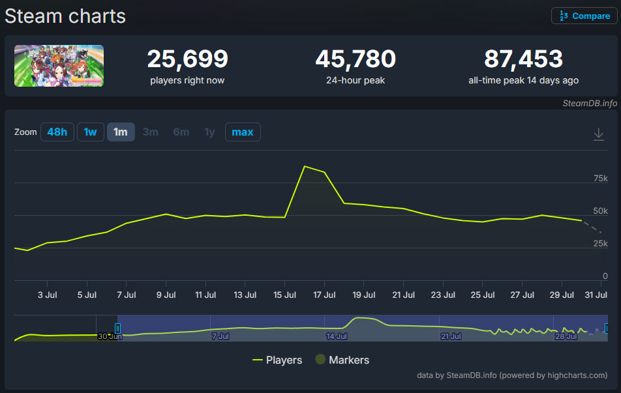Select the 1y zoom range
Screen dimensions: 621x393
pos(209,132)
